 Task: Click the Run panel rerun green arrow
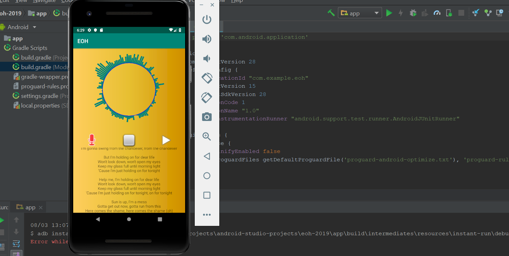pos(2,220)
